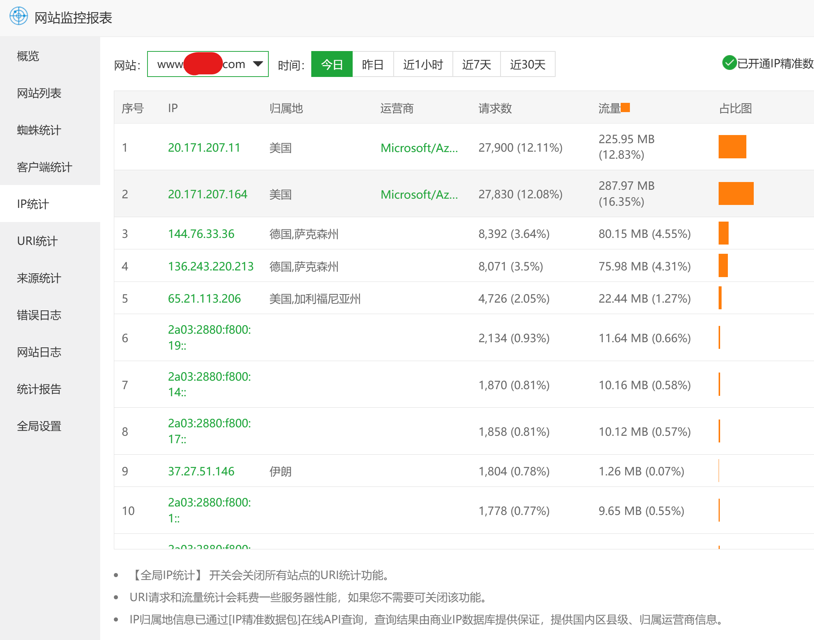
Task: Open IP统计 in the sidebar
Action: tap(50, 204)
